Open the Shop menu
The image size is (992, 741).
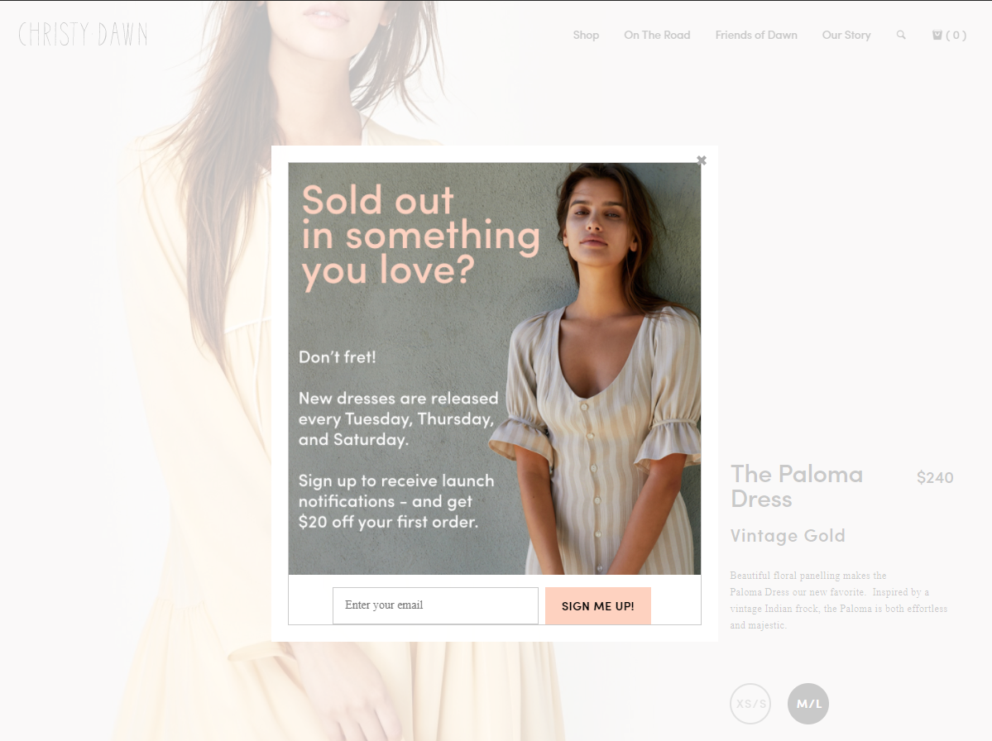(586, 36)
